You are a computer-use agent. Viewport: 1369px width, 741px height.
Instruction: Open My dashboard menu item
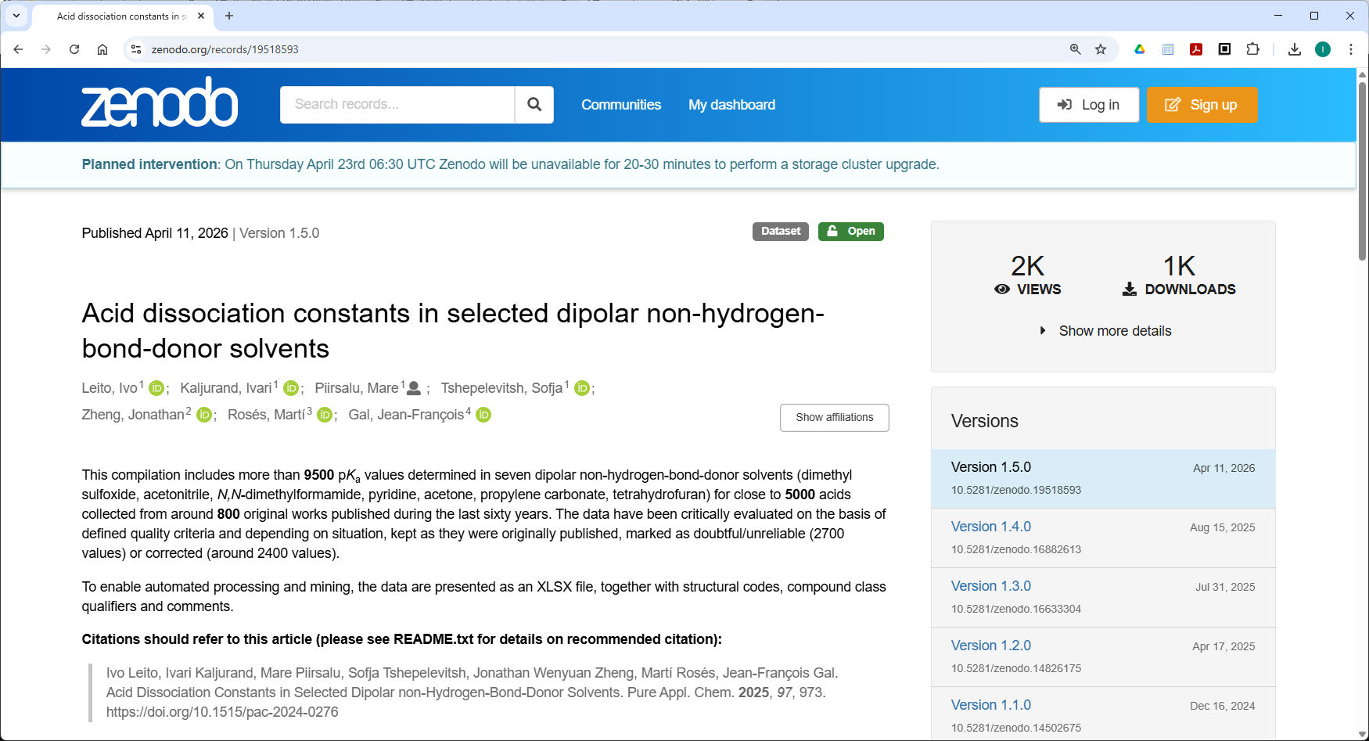731,105
